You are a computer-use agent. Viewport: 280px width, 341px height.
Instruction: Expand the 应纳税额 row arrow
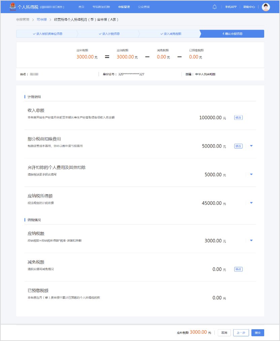(251, 240)
